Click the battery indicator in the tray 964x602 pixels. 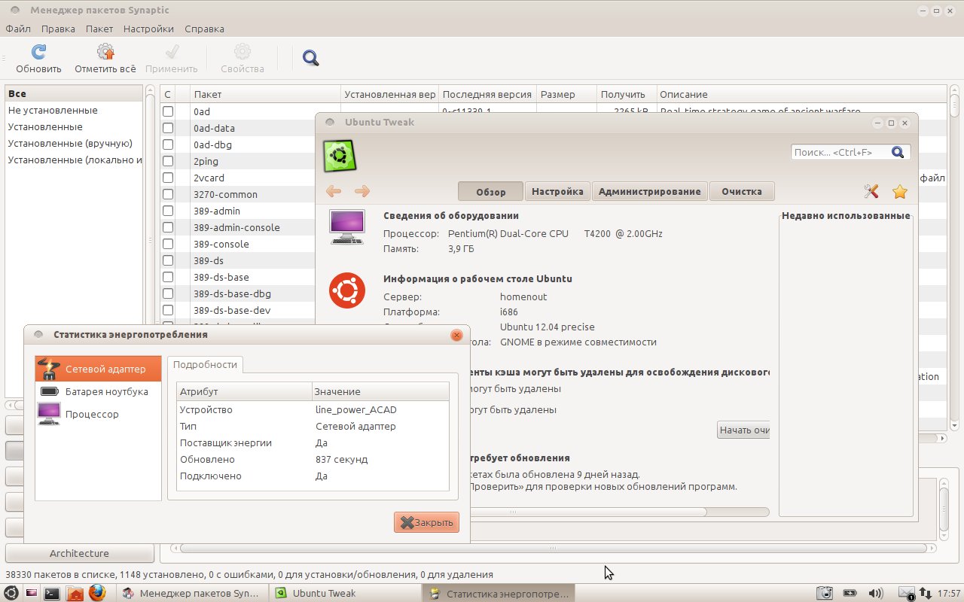851,593
